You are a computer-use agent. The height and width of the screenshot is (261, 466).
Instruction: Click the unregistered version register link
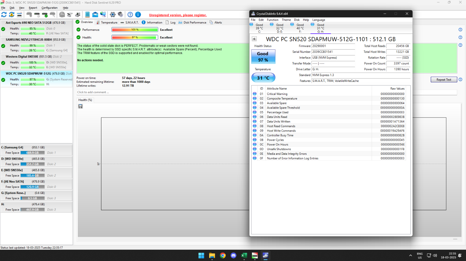(178, 15)
